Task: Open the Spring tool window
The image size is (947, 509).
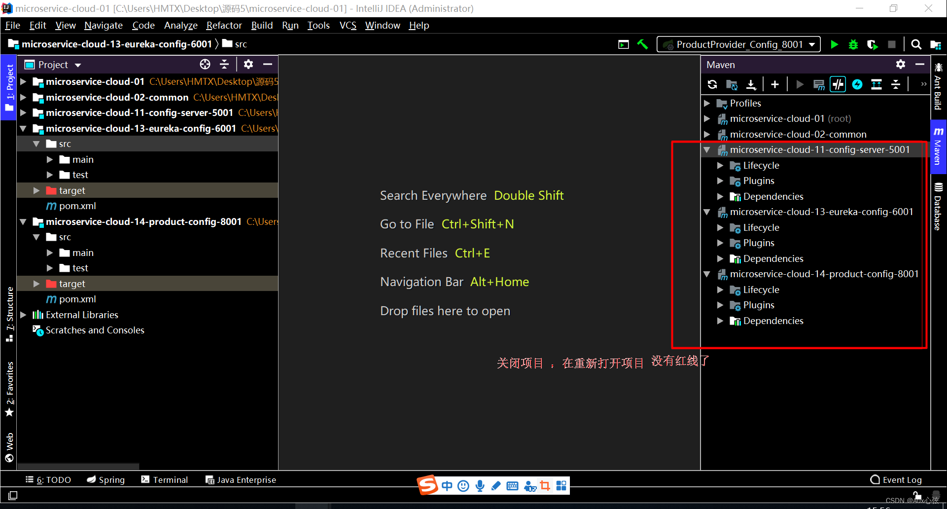Action: (106, 480)
